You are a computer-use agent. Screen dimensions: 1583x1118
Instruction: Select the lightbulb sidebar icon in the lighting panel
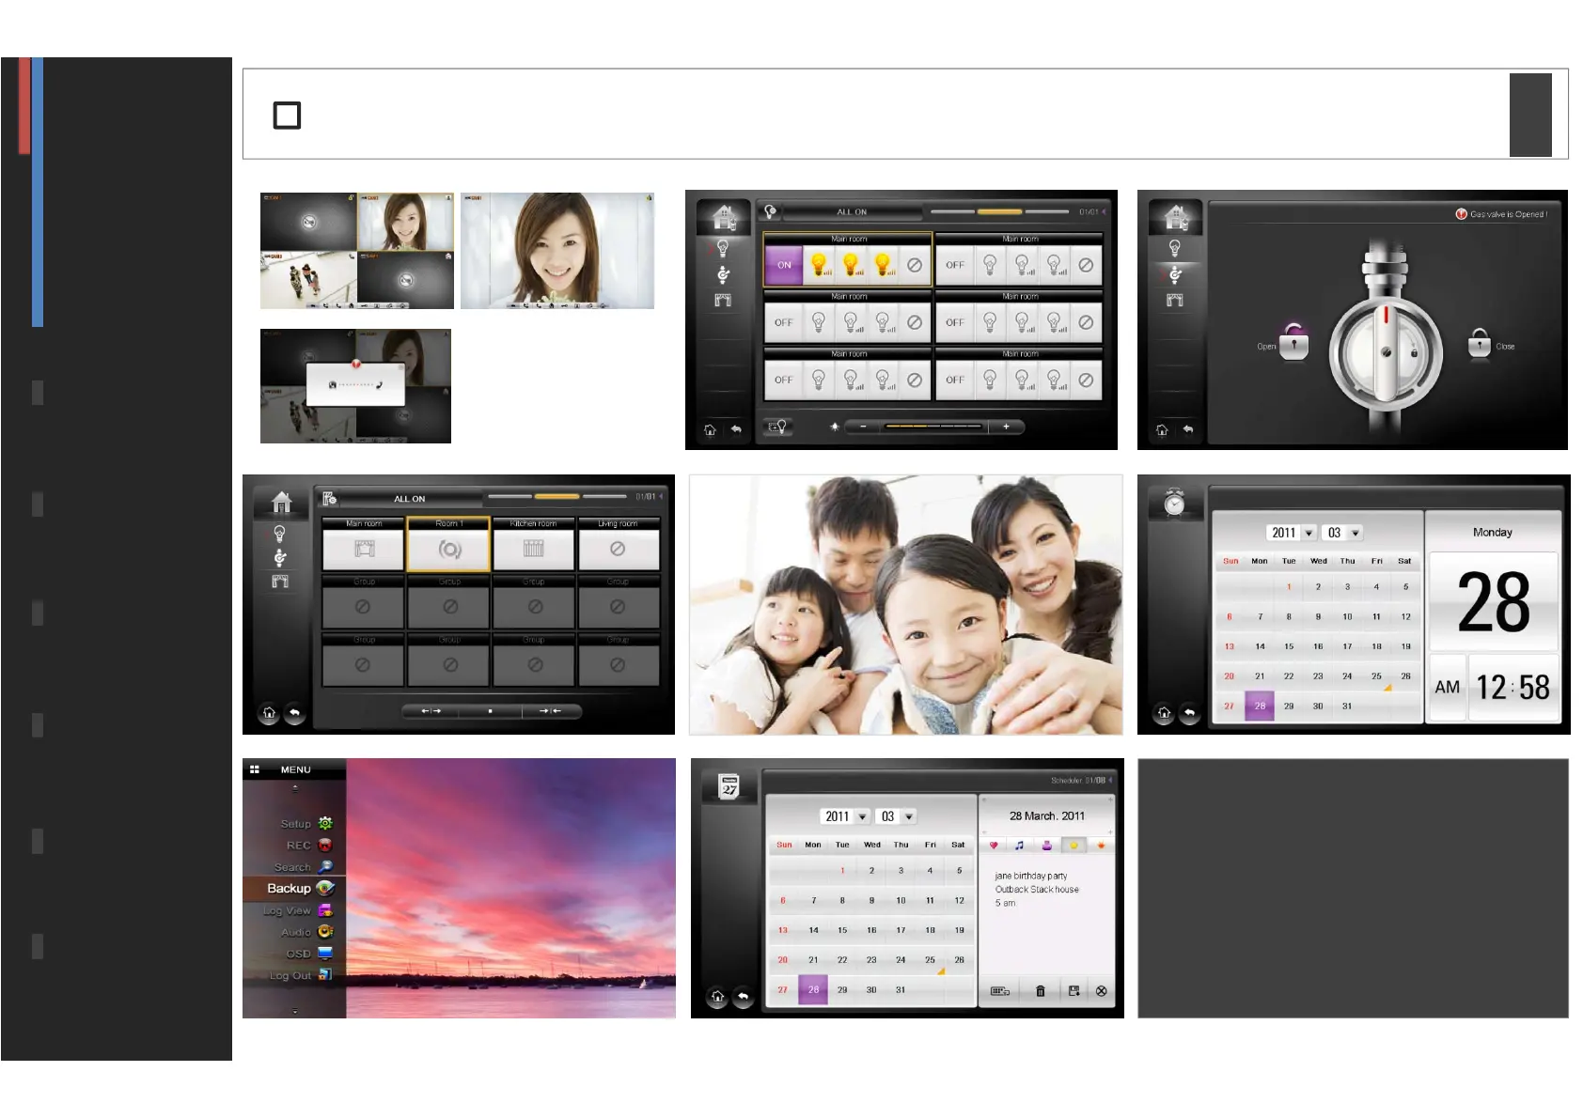[723, 248]
